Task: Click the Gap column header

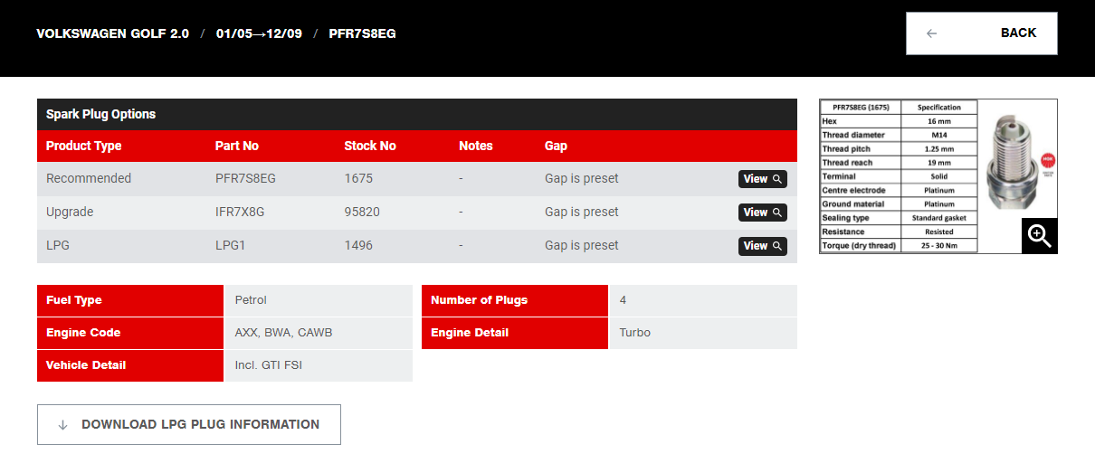Action: pos(556,146)
